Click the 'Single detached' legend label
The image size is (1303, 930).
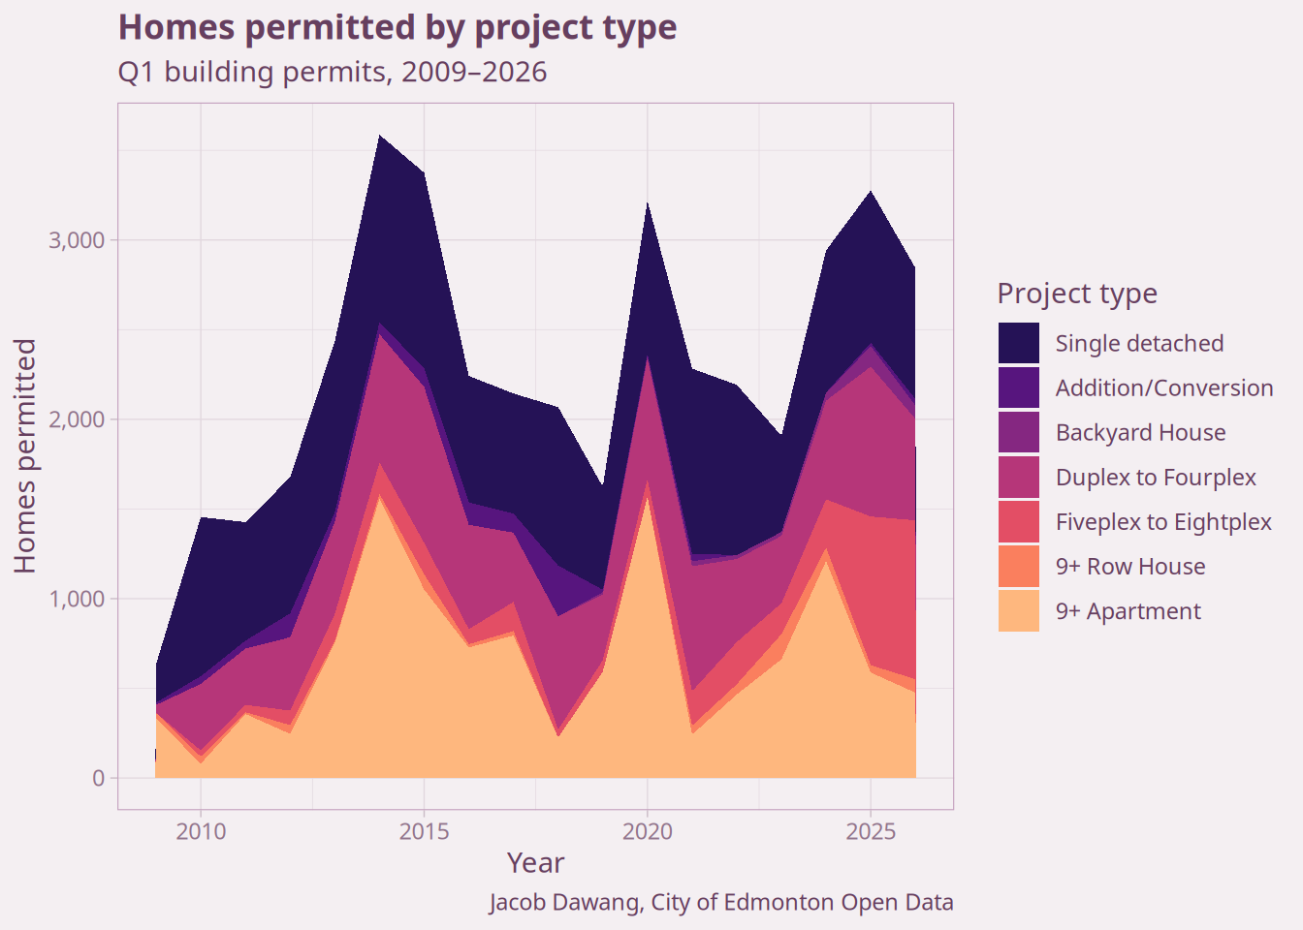1139,343
